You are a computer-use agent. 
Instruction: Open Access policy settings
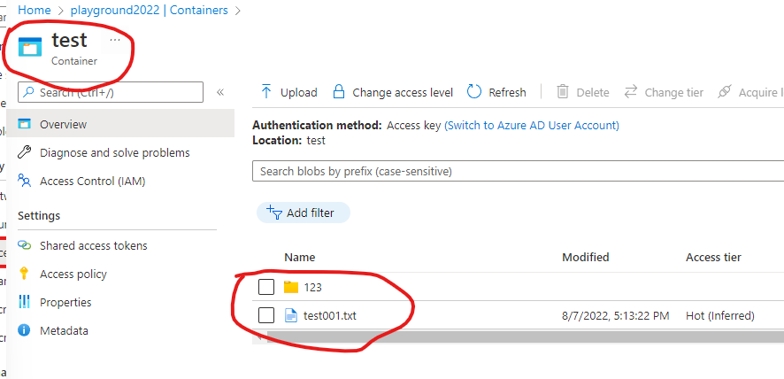click(x=73, y=274)
